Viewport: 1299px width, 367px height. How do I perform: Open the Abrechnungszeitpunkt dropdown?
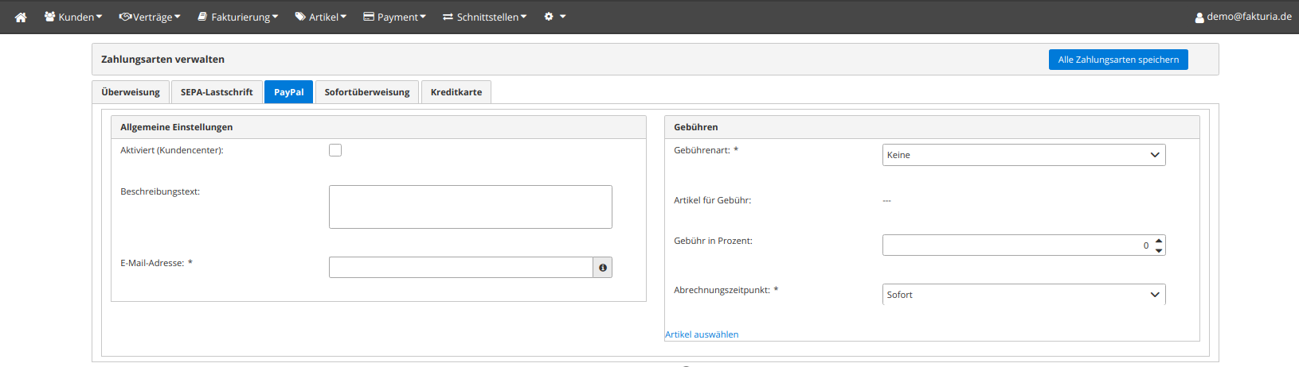(1023, 295)
